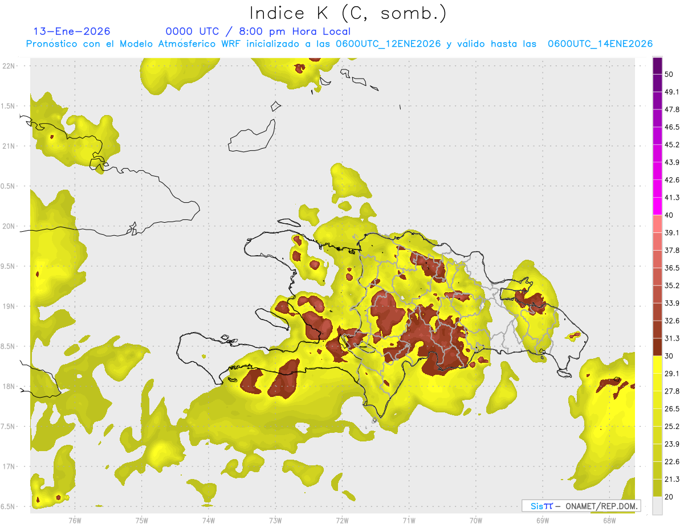Click the 17N latitude axis label

click(x=9, y=466)
